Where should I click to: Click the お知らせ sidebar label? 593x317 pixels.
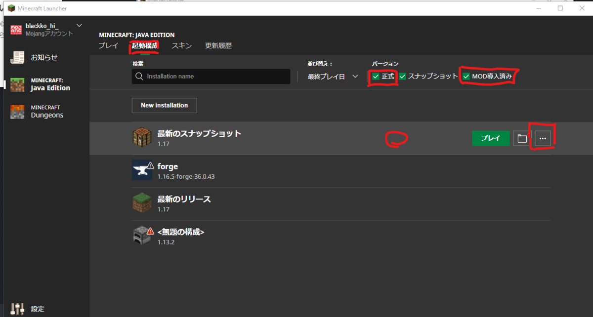point(44,57)
